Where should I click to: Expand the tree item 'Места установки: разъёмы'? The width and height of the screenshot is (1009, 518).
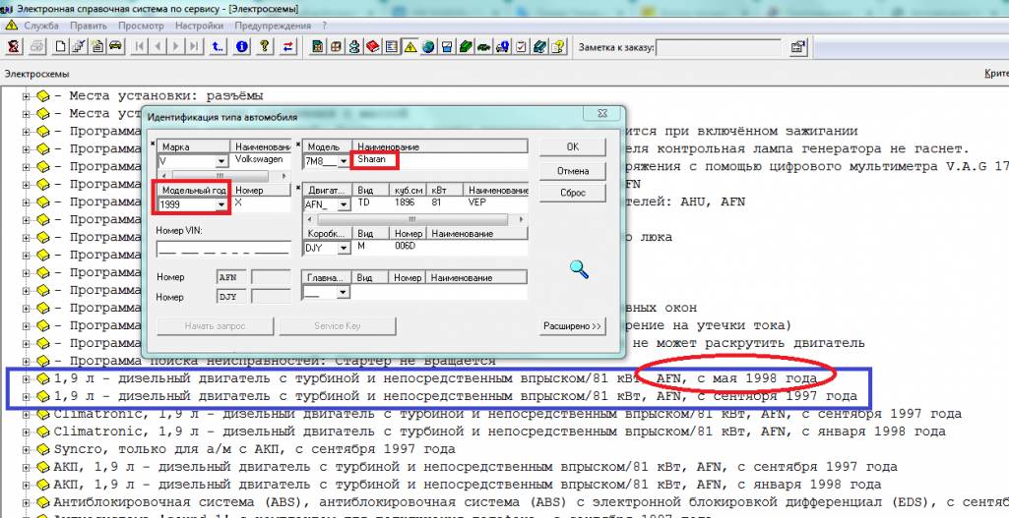tap(27, 95)
